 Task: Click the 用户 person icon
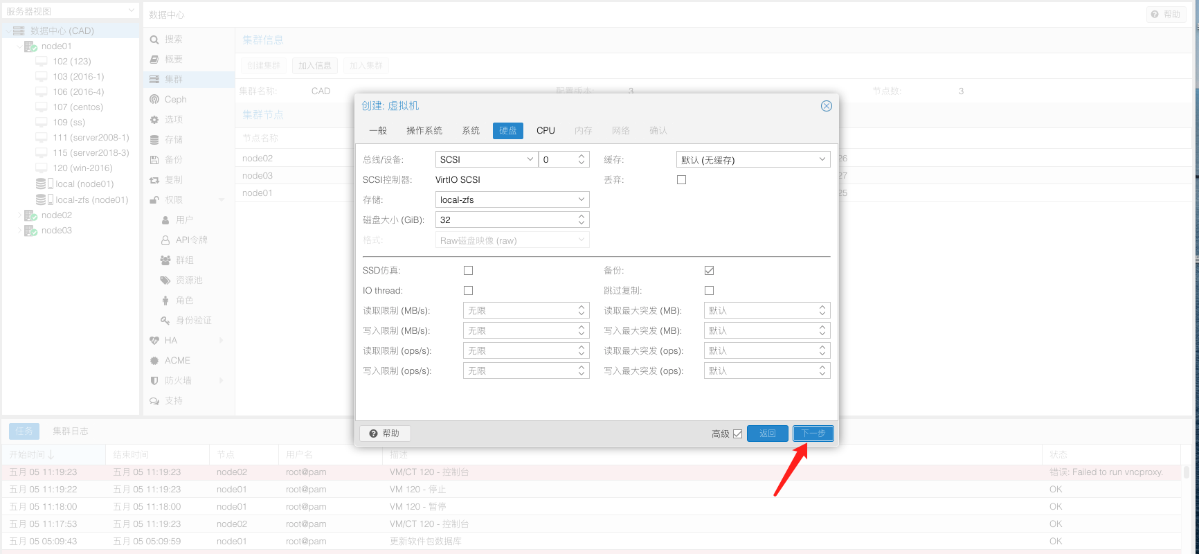[x=165, y=220]
